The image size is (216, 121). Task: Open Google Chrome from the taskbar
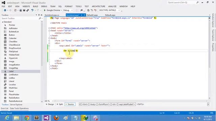pos(27,118)
